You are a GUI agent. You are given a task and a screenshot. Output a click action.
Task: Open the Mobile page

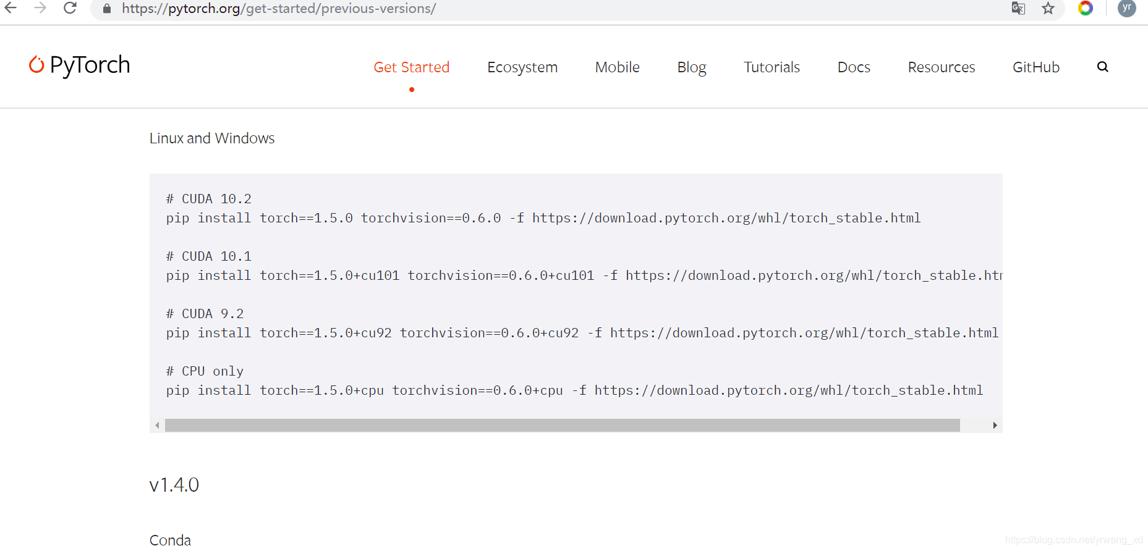[x=618, y=67]
